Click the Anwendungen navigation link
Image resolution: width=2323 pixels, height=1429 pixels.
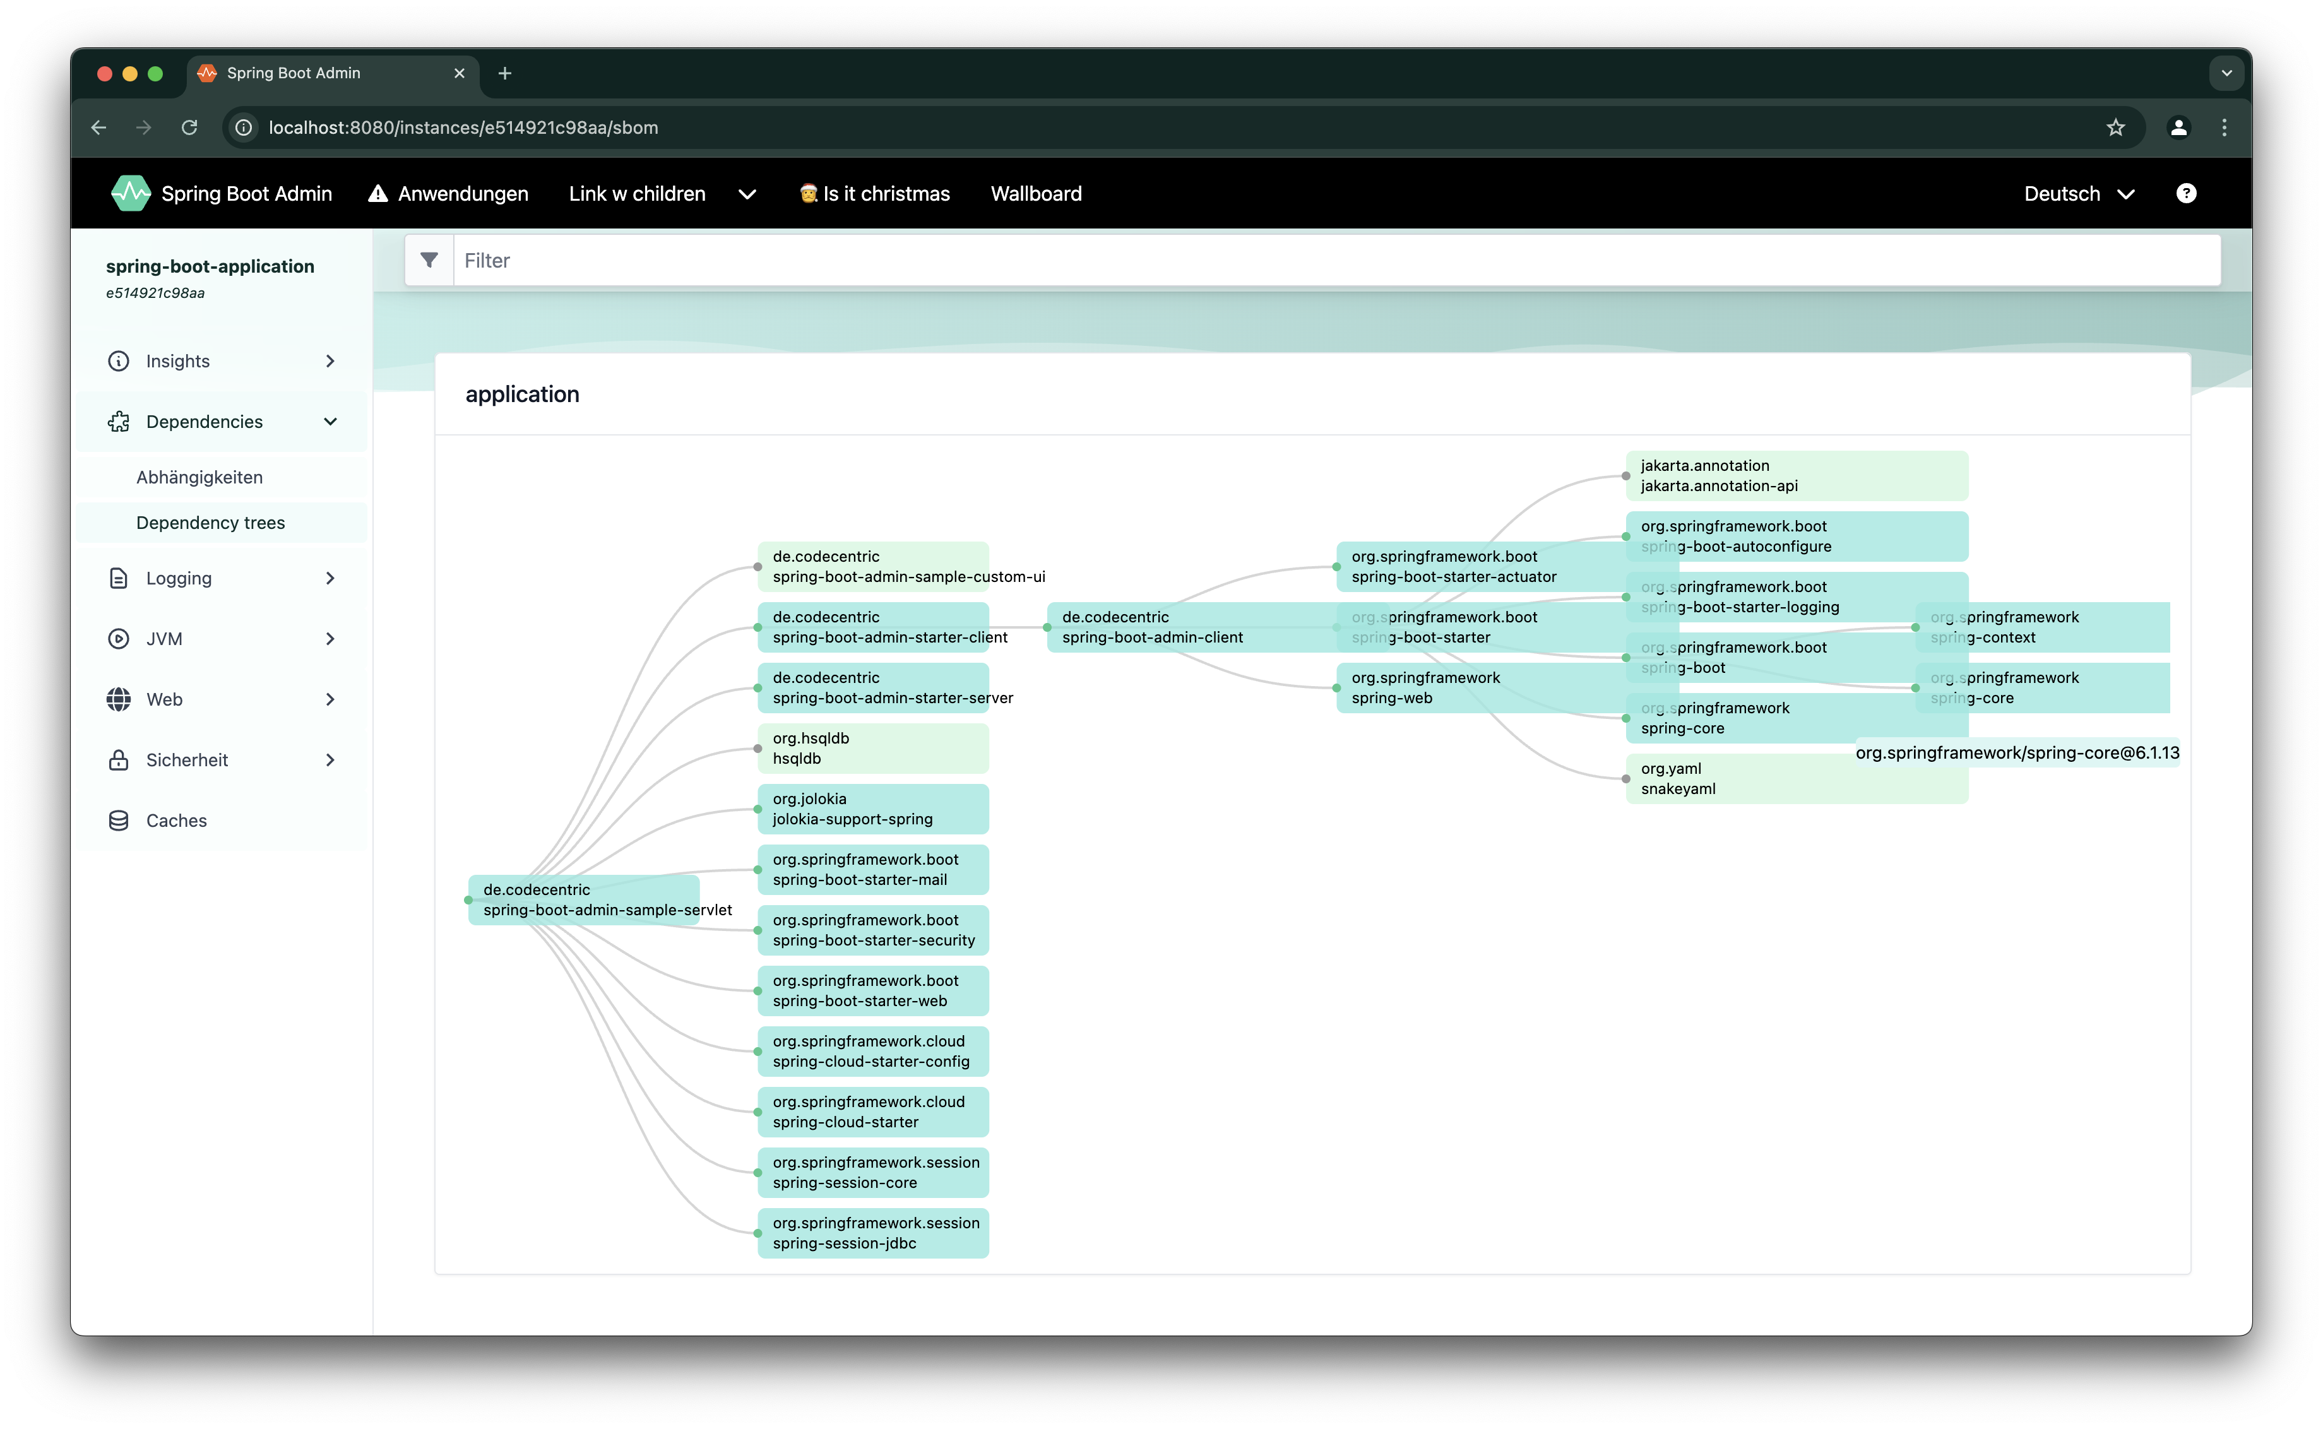point(462,193)
